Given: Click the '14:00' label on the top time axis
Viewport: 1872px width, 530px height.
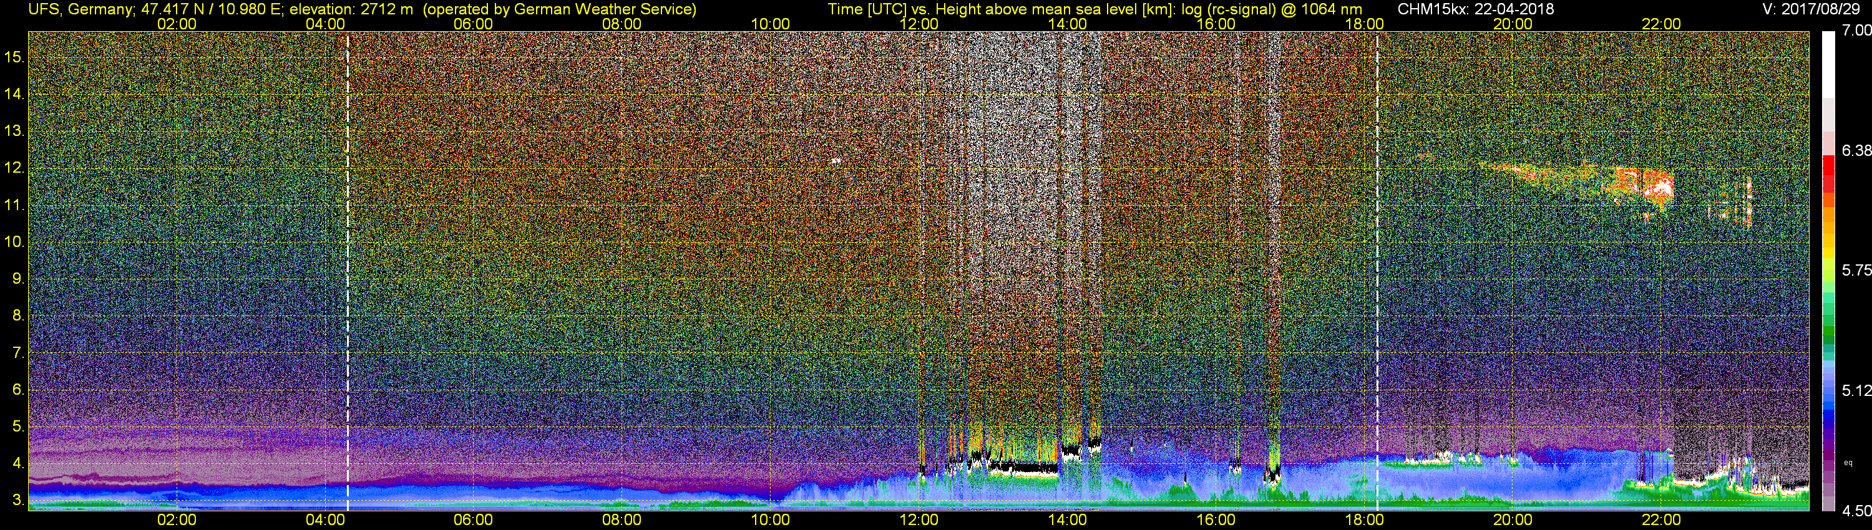Looking at the screenshot, I should tap(1068, 24).
